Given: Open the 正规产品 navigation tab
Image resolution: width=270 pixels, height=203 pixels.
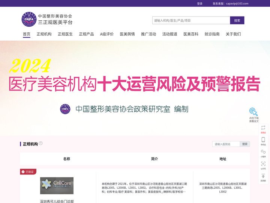Looking at the screenshot, I should click(x=87, y=34).
